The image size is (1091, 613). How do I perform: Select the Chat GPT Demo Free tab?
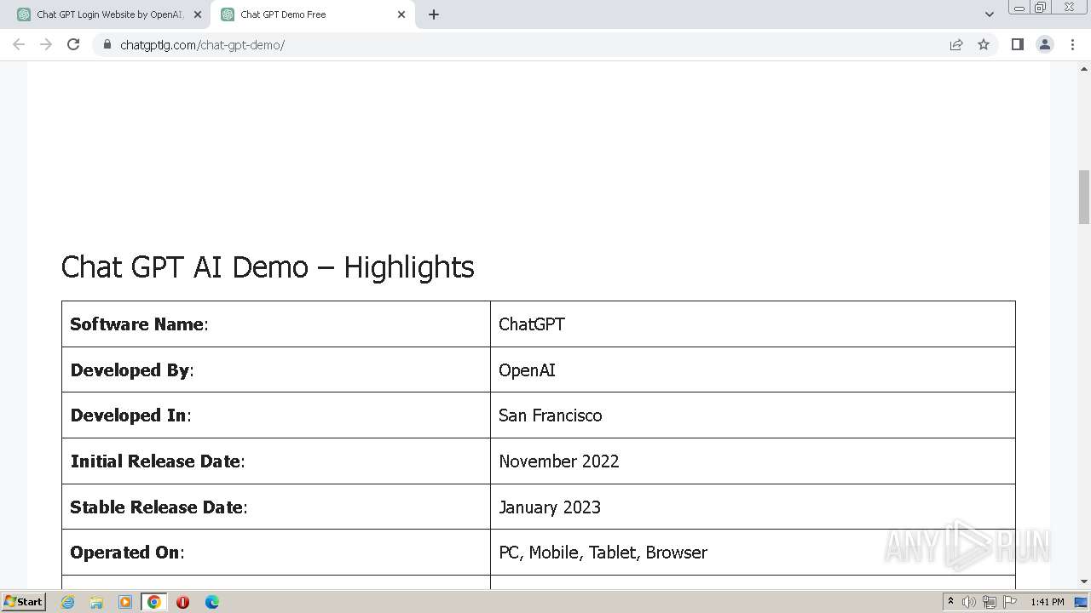coord(313,14)
